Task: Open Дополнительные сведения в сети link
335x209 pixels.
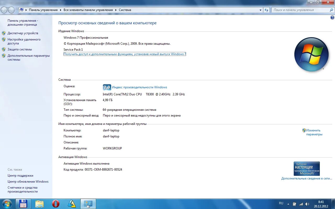Action: tap(307, 178)
